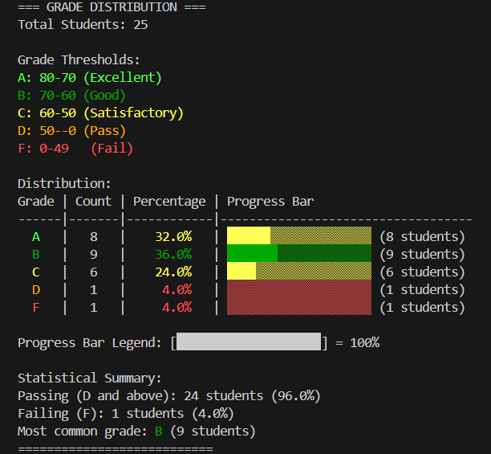Click the 'Progress Bar Legend:' label
This screenshot has width=491, height=454.
tap(90, 343)
